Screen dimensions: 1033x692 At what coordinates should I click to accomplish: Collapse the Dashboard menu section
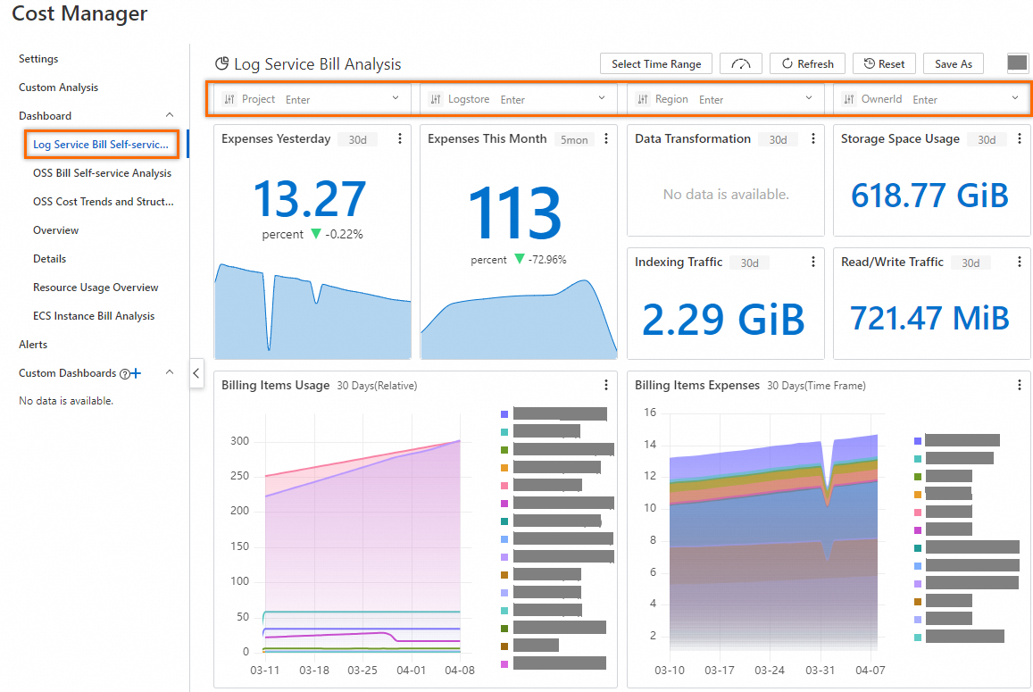click(170, 115)
